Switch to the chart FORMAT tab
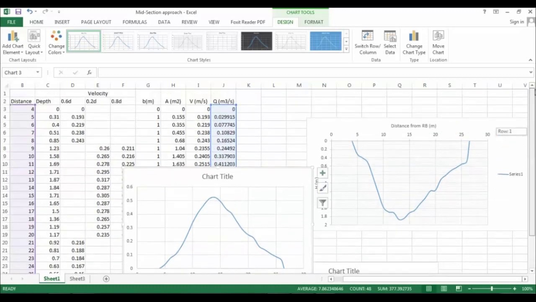The width and height of the screenshot is (536, 302). tap(314, 22)
